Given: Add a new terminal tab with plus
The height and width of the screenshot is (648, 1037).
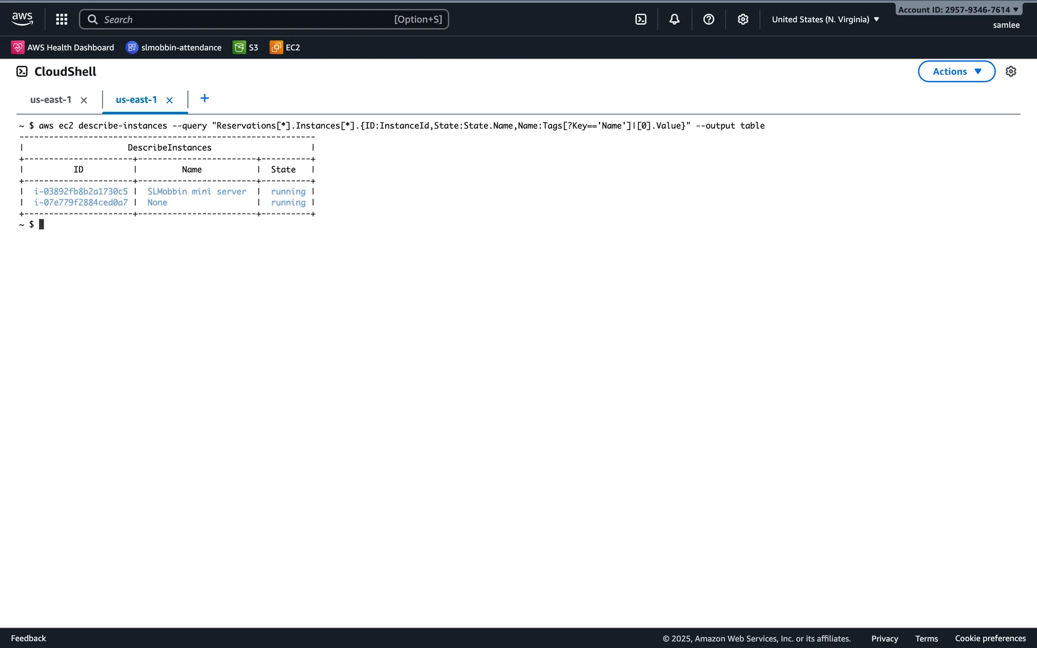Looking at the screenshot, I should (204, 98).
